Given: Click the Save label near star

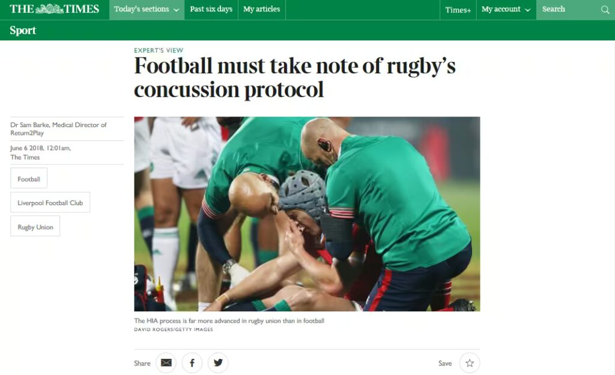Looking at the screenshot, I should pos(445,363).
